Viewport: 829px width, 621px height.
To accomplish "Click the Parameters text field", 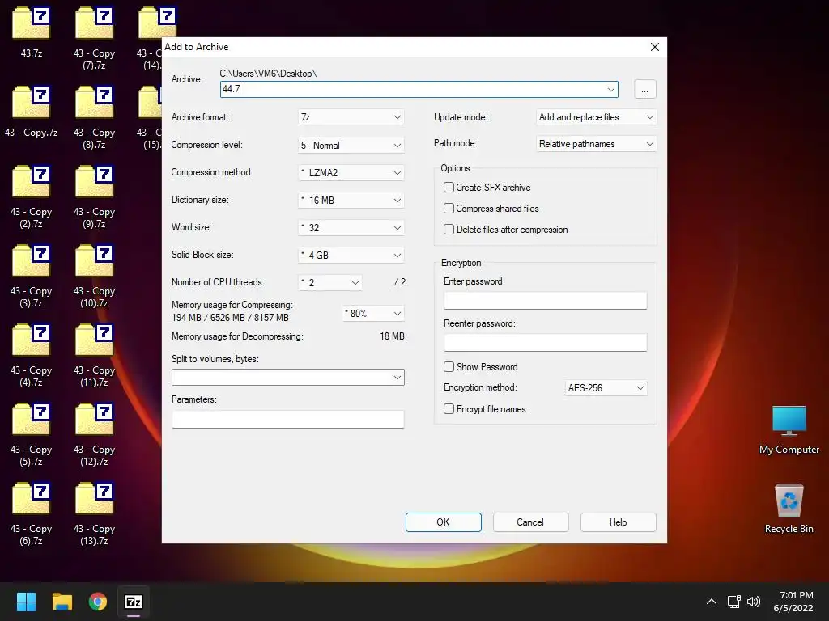I will pos(288,420).
